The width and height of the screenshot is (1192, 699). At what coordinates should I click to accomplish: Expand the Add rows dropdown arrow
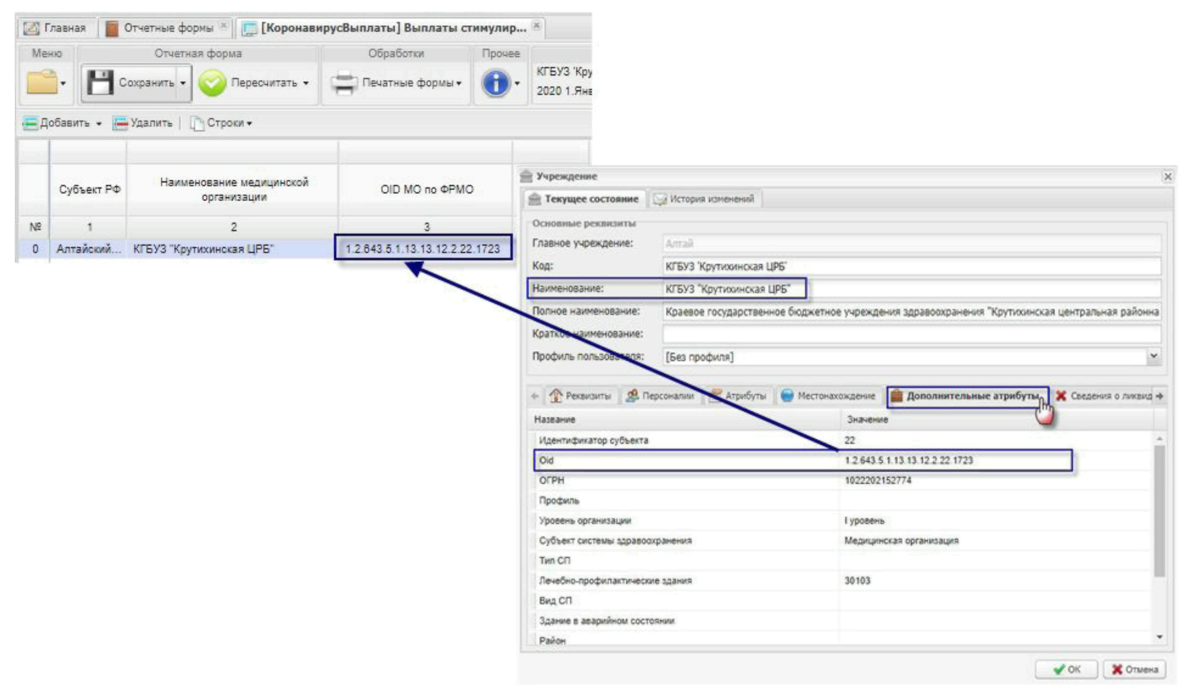tap(99, 124)
